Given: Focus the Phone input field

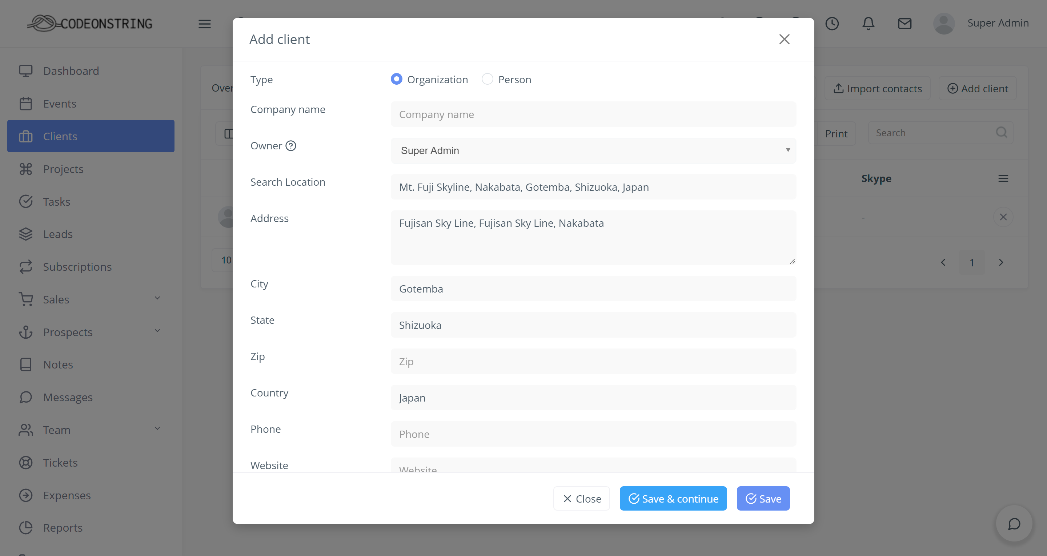Looking at the screenshot, I should pos(593,434).
